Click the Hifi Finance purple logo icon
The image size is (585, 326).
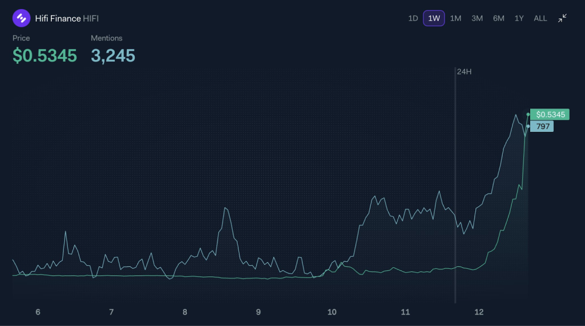(x=21, y=18)
